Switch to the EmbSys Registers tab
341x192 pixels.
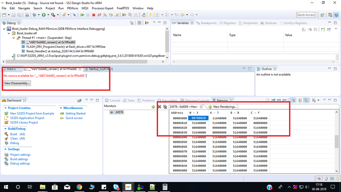tap(293, 23)
